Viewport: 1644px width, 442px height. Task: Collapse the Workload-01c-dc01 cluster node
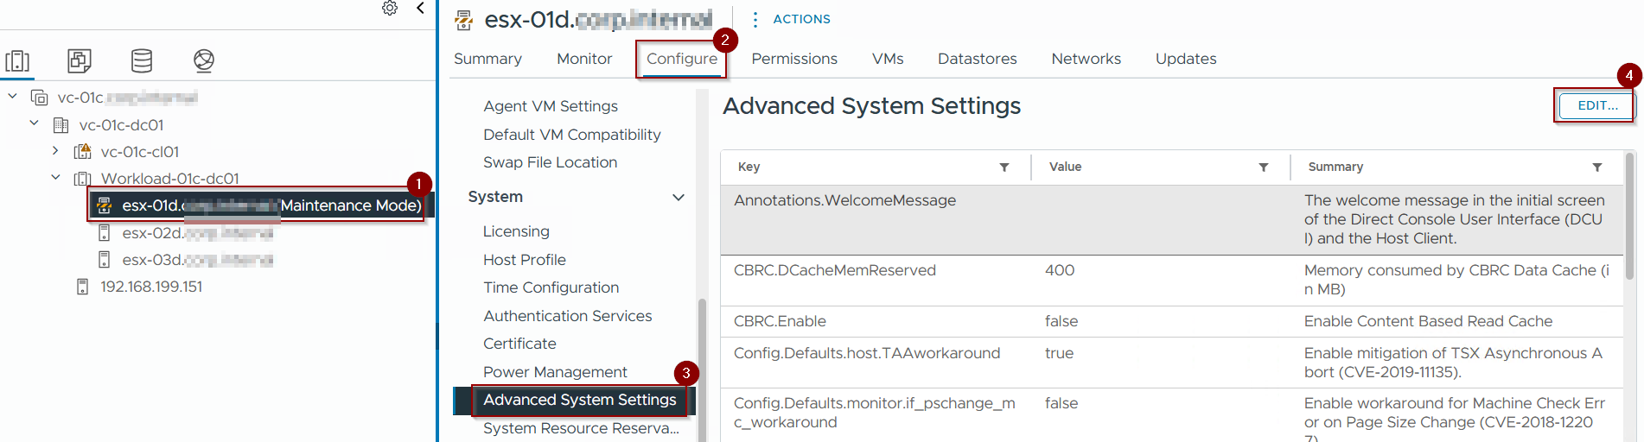pyautogui.click(x=55, y=178)
